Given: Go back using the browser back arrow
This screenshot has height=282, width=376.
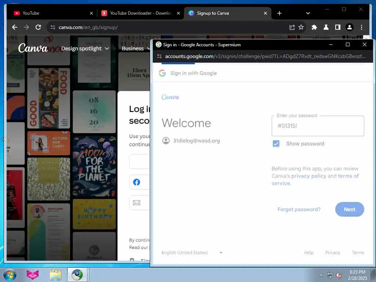Looking at the screenshot, I should point(15,27).
